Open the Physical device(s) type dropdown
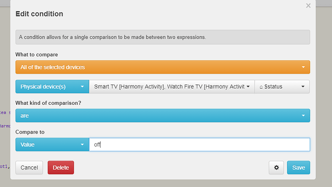 pyautogui.click(x=52, y=87)
